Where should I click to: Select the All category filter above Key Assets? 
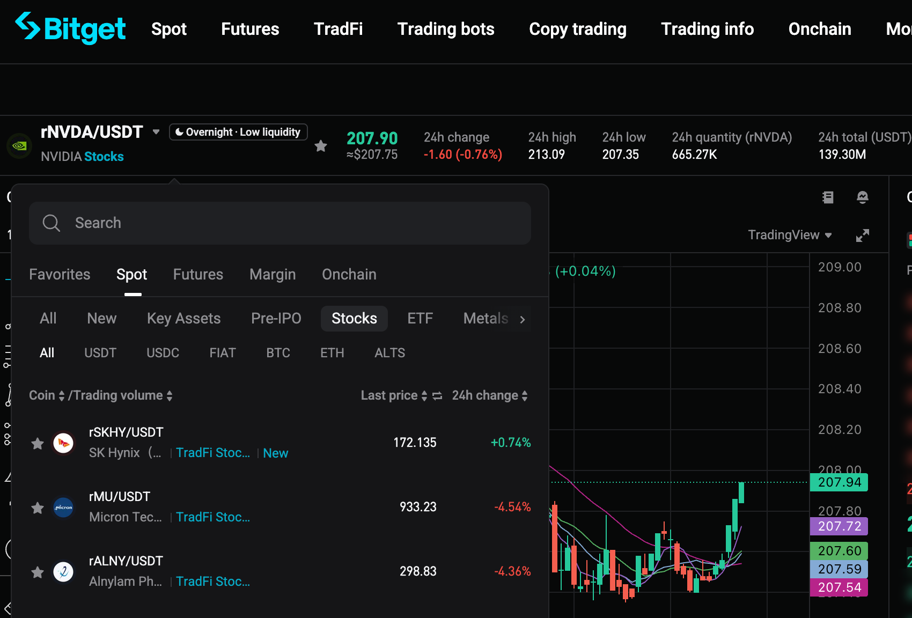coord(48,319)
